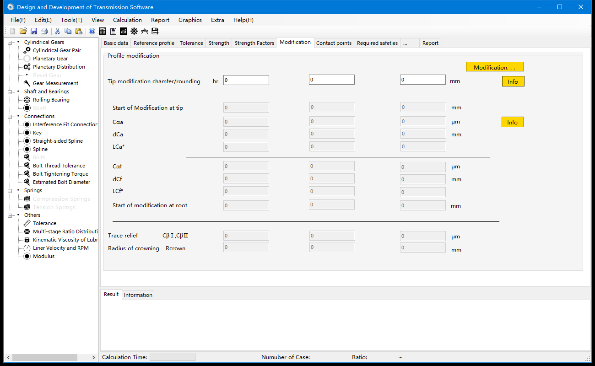Collapse the Springs tree node
This screenshot has width=595, height=366.
pos(10,190)
